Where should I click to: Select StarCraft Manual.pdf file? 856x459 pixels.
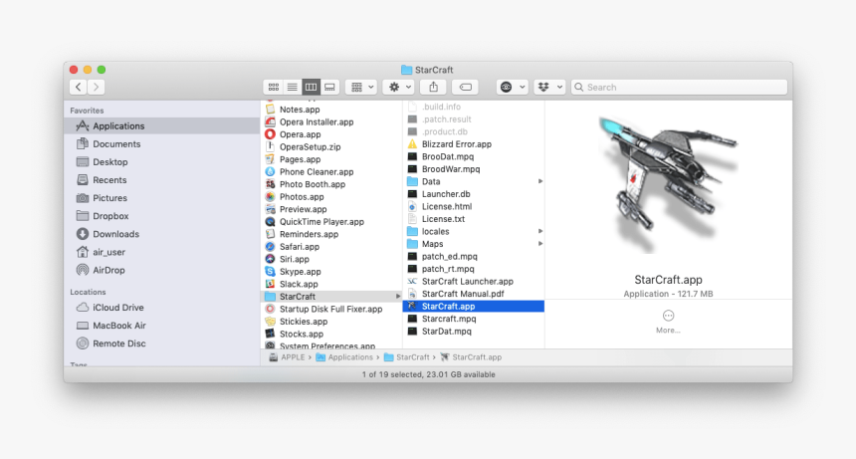pyautogui.click(x=474, y=294)
